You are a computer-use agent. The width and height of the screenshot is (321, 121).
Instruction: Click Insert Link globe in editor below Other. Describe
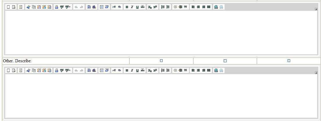(x=216, y=70)
